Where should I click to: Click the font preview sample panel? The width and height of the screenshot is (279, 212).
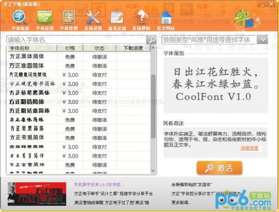coord(215,85)
